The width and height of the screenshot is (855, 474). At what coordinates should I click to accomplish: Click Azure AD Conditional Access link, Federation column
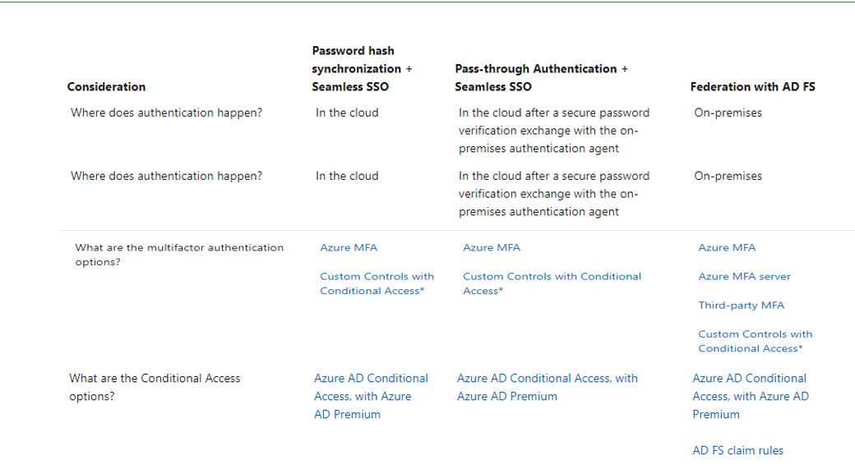750,396
